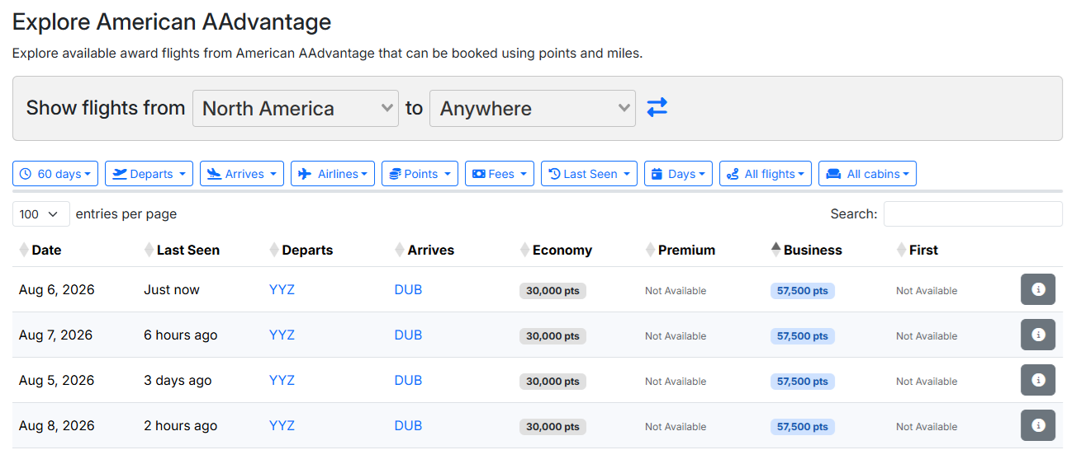1081x464 pixels.
Task: Click First "Not Available" in Aug 8 row
Action: point(927,427)
